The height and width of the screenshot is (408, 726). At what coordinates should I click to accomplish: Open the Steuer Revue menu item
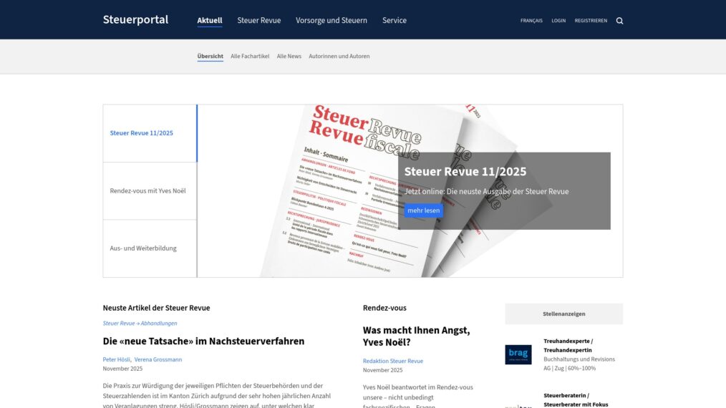(258, 21)
